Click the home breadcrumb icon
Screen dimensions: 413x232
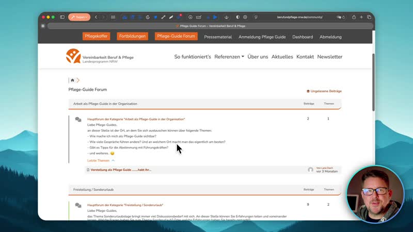pos(72,80)
